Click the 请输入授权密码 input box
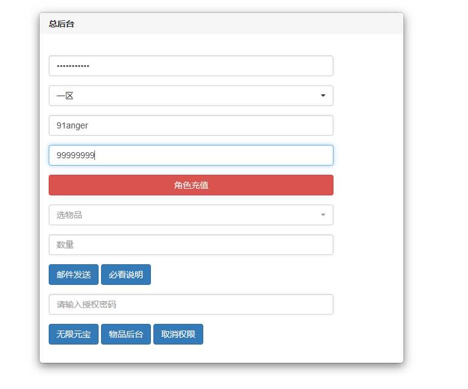The width and height of the screenshot is (468, 389). [x=190, y=304]
